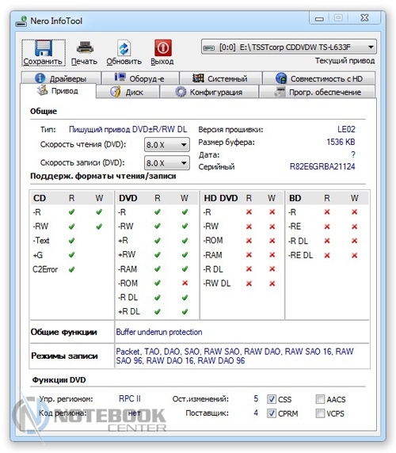
Task: Click the gear icon on Конфигурация tab
Action: coord(181,92)
